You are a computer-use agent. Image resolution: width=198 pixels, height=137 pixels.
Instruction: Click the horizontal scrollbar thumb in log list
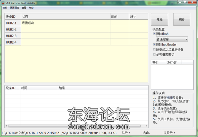click(x=75, y=126)
